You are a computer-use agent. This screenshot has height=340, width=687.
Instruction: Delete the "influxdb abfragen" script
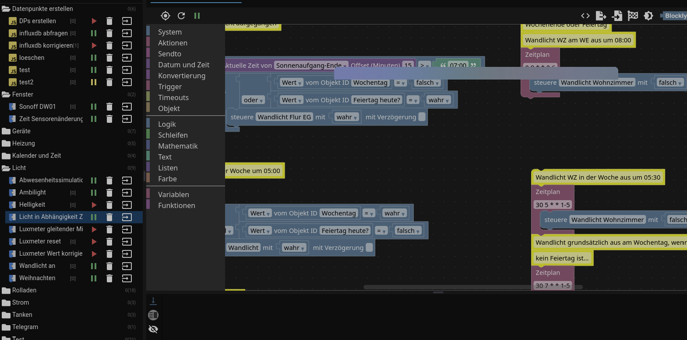(x=109, y=33)
